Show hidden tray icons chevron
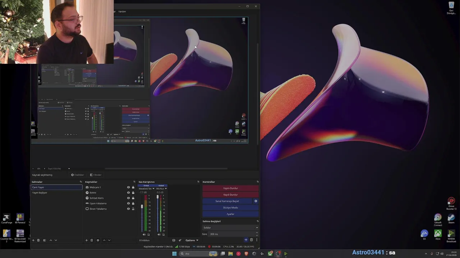 pyautogui.click(x=426, y=254)
